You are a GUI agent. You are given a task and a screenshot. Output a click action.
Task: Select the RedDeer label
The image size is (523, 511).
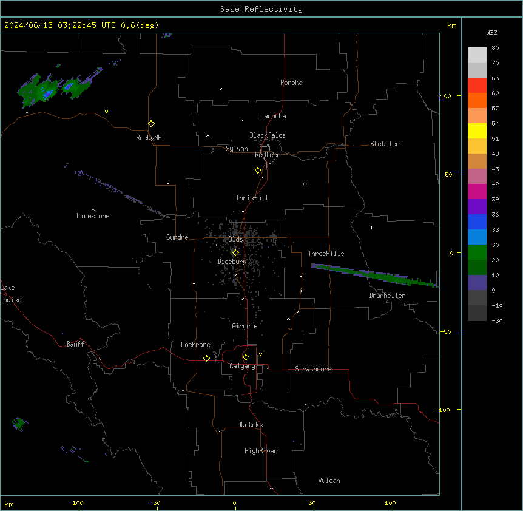267,155
